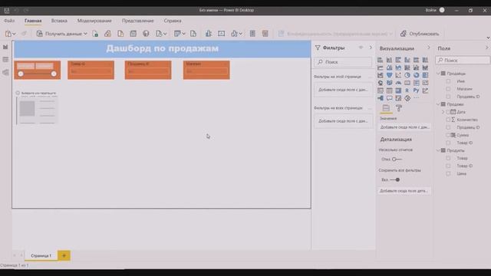This screenshot has width=491, height=276.
Task: Click the Excel workbook source icon
Action: click(95, 34)
